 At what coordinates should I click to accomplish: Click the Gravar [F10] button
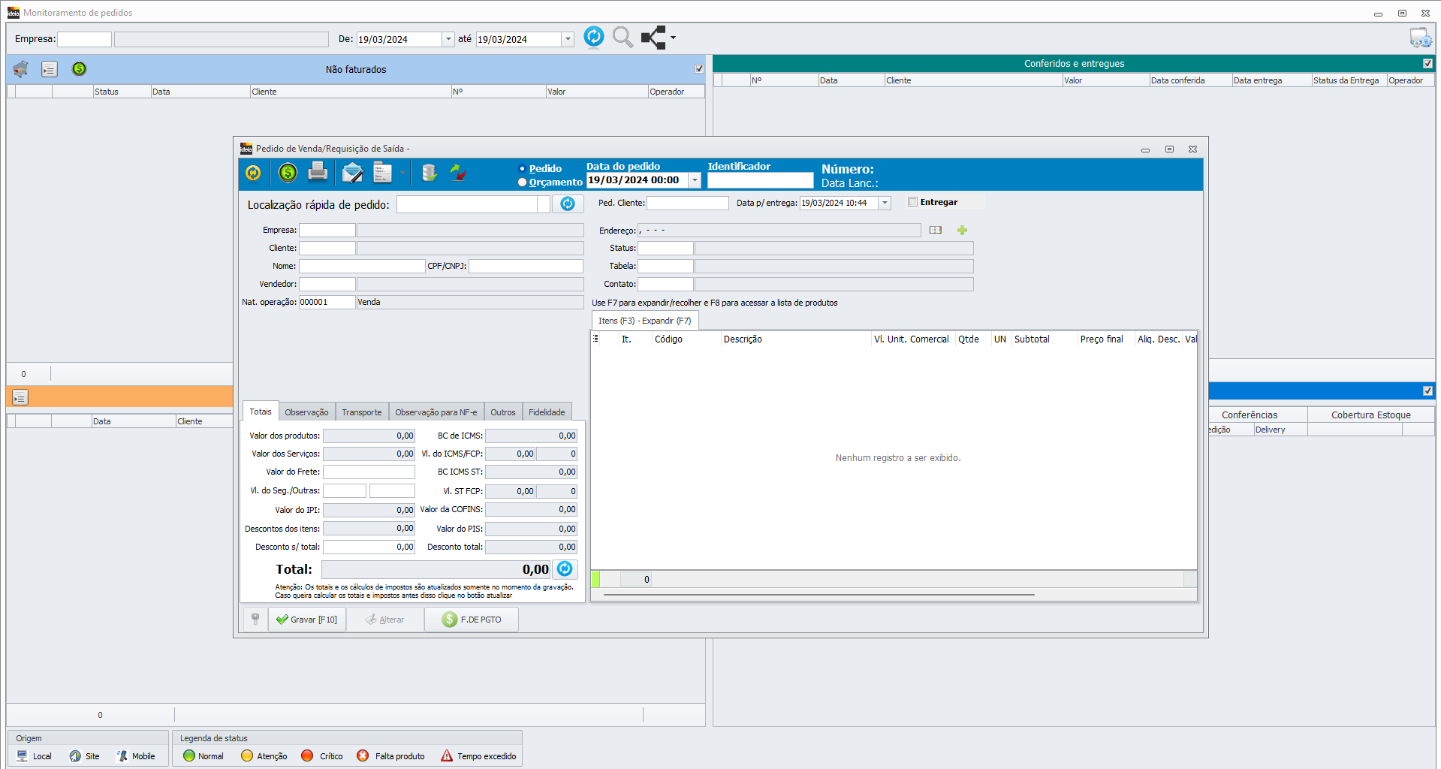pyautogui.click(x=307, y=620)
